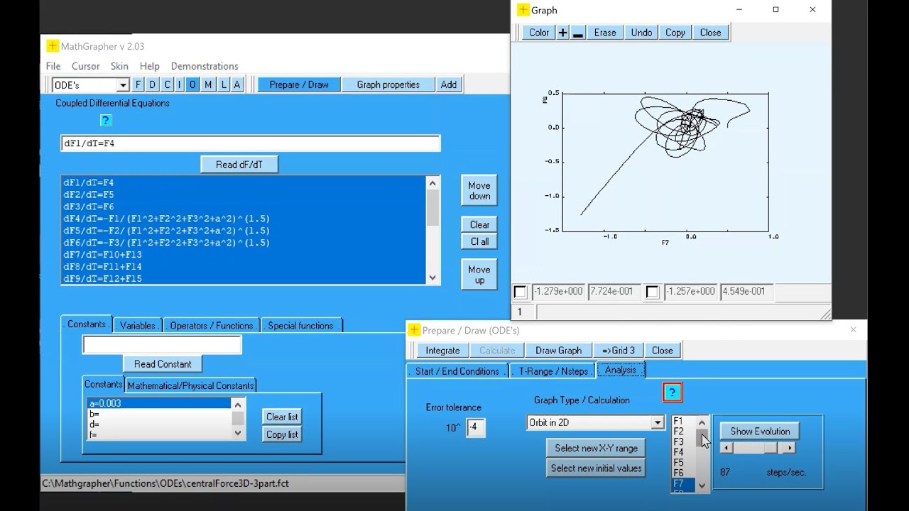Click the Graph properties button

point(388,84)
